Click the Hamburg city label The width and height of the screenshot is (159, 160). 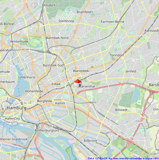[17, 108]
